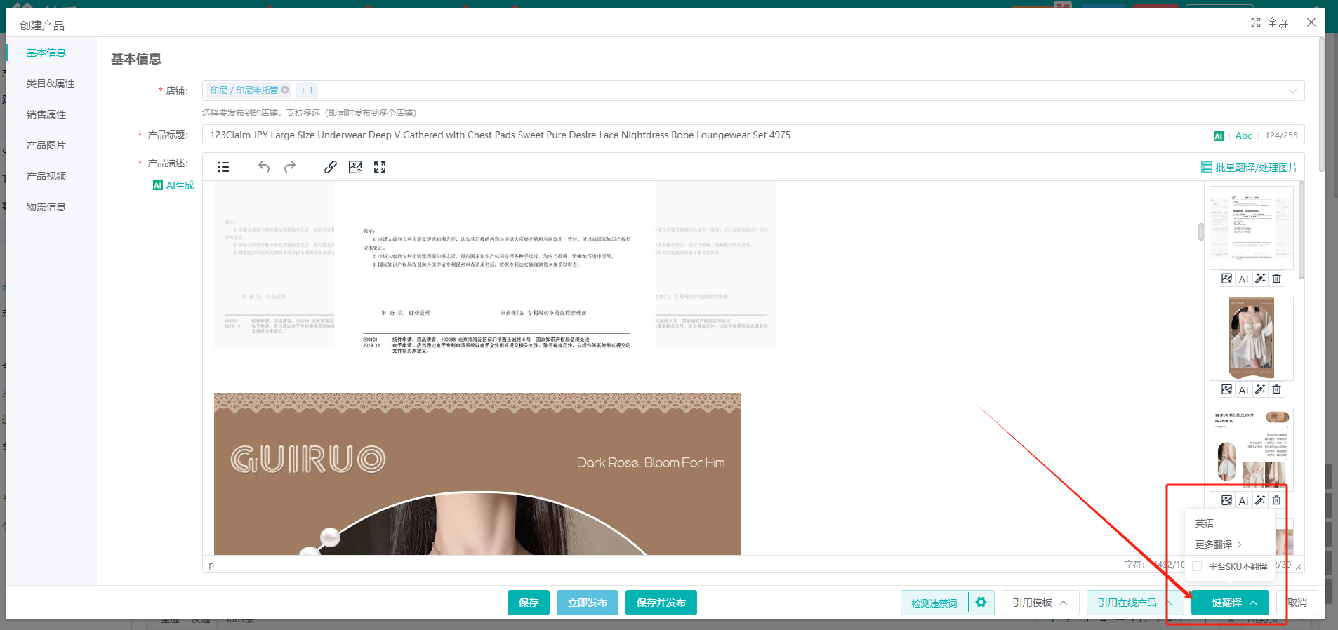Image resolution: width=1338 pixels, height=630 pixels.
Task: Replace image on nightdress model thumbnail
Action: click(1226, 389)
